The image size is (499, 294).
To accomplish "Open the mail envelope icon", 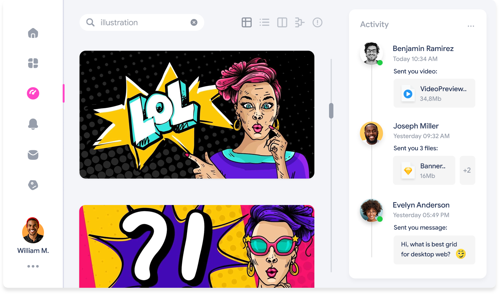I will (x=33, y=155).
